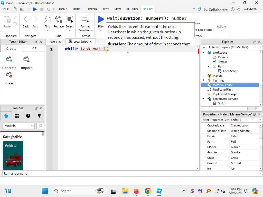Click the notifications bell icon near Collaborate

(199, 9)
